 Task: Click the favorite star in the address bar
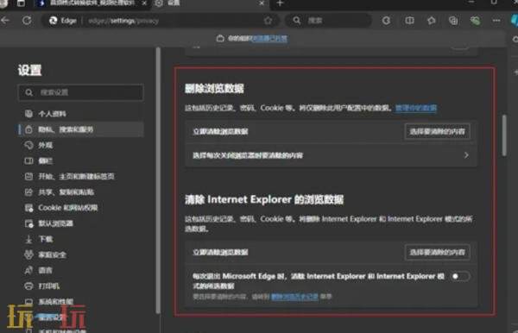pos(268,21)
